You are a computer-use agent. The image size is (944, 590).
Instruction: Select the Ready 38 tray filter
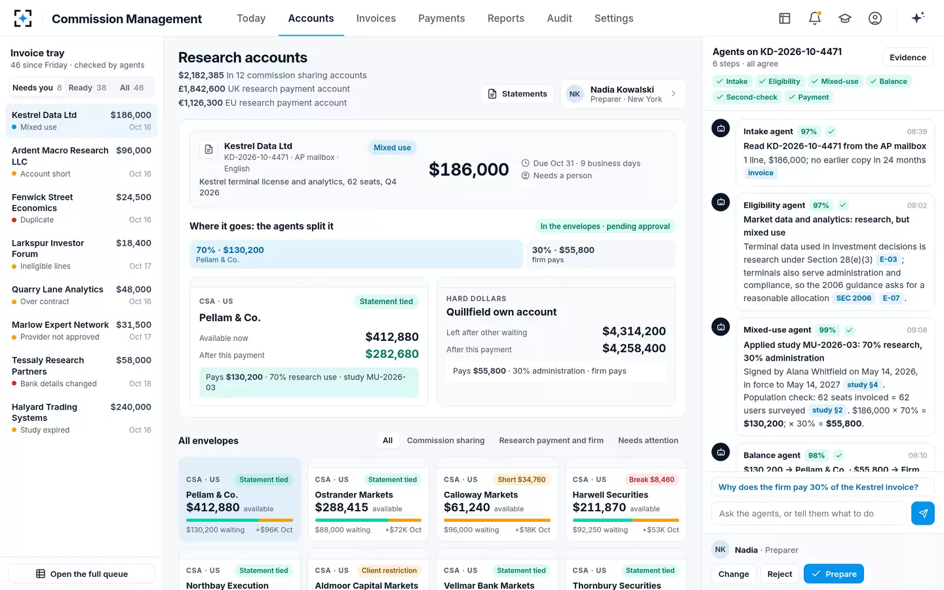tap(87, 88)
